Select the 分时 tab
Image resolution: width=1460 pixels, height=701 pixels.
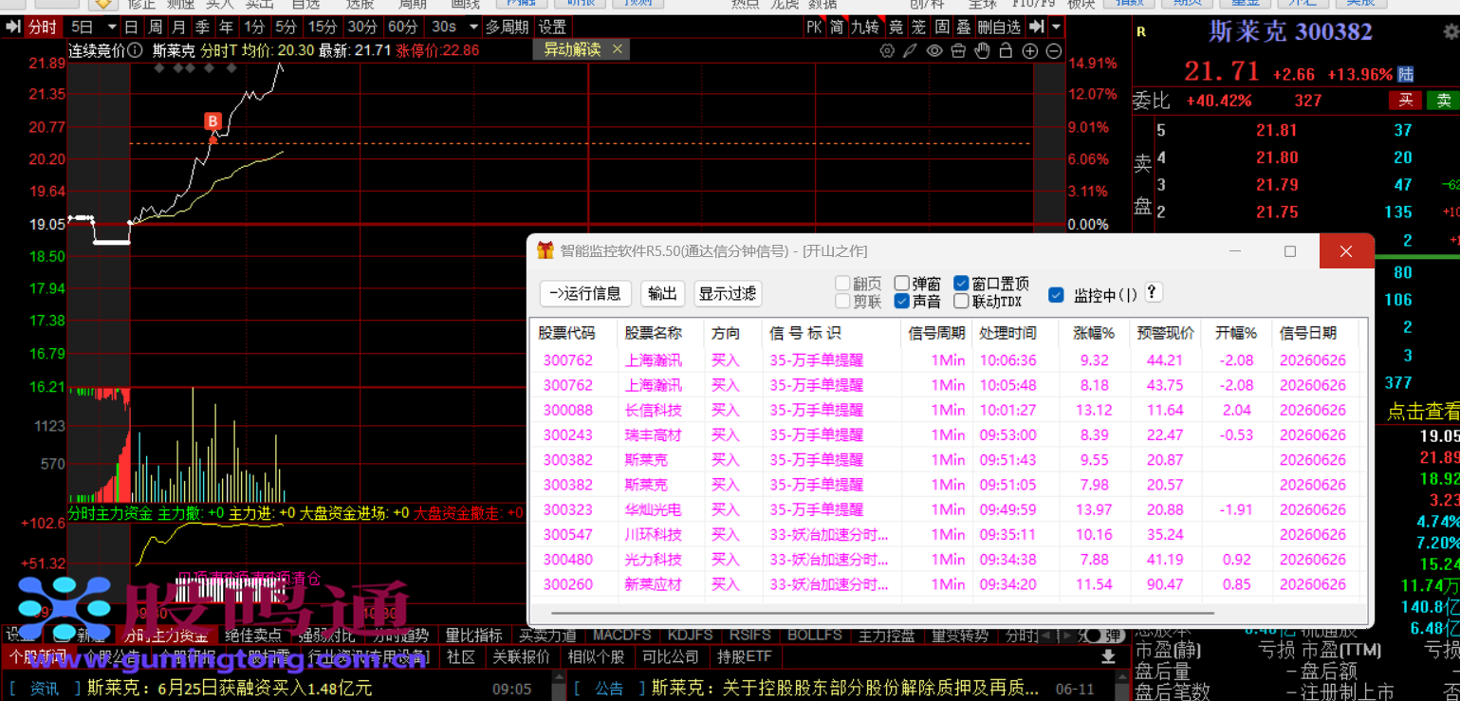pyautogui.click(x=43, y=27)
